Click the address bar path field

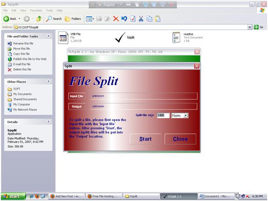pos(131,27)
